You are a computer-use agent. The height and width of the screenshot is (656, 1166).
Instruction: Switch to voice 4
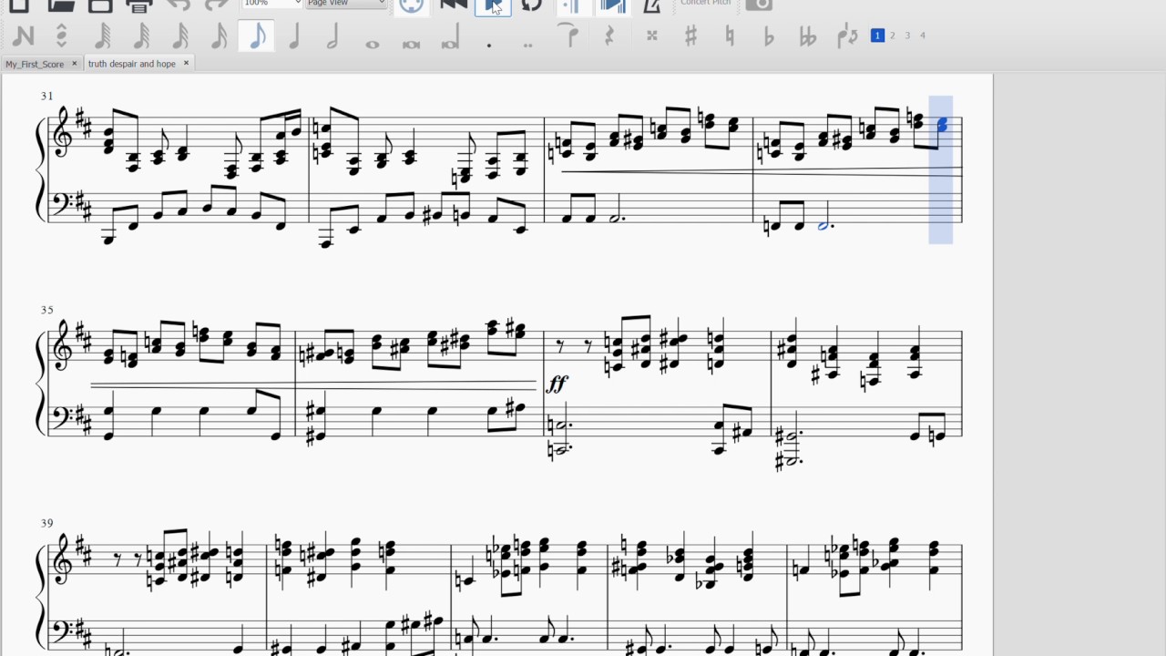(923, 36)
